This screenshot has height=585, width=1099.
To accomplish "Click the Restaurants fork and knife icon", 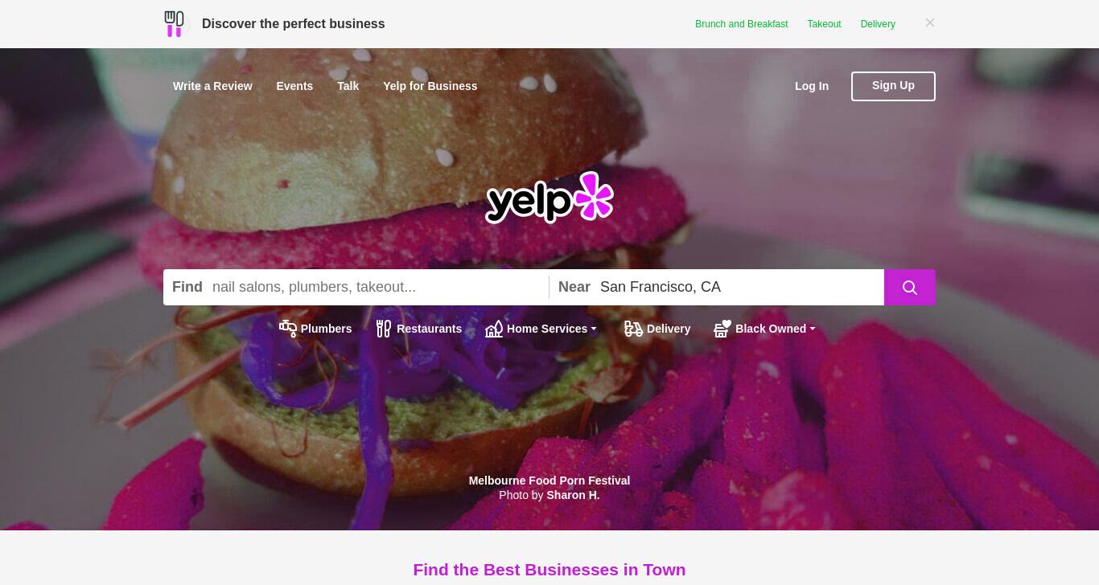I will (384, 328).
